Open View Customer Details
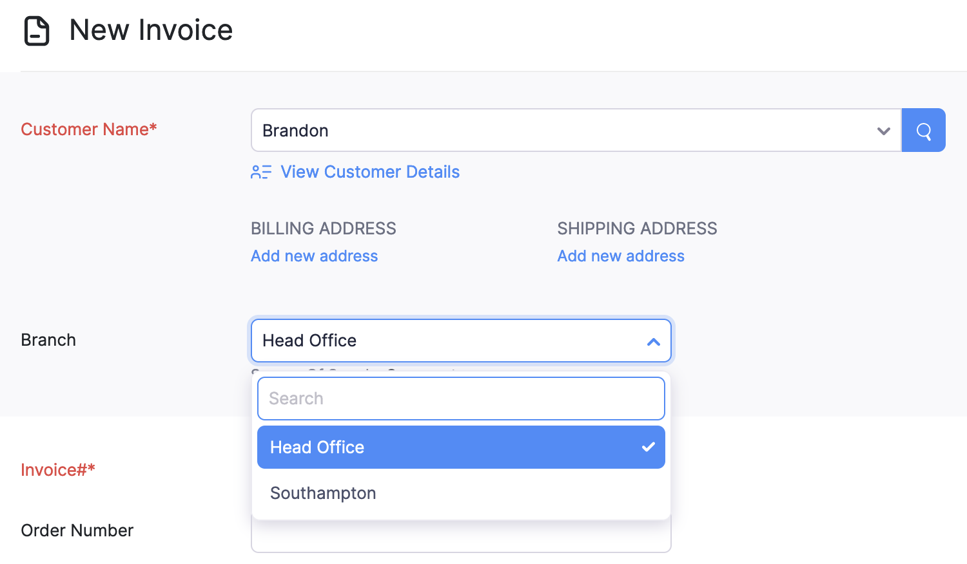 tap(369, 172)
